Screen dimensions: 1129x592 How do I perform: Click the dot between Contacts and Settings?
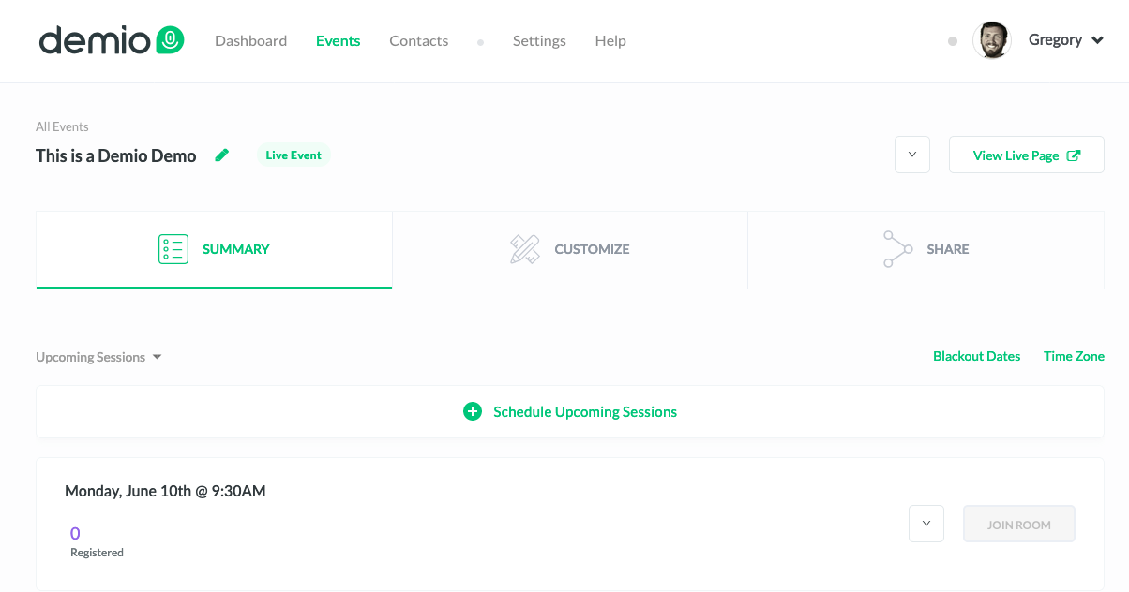click(480, 42)
